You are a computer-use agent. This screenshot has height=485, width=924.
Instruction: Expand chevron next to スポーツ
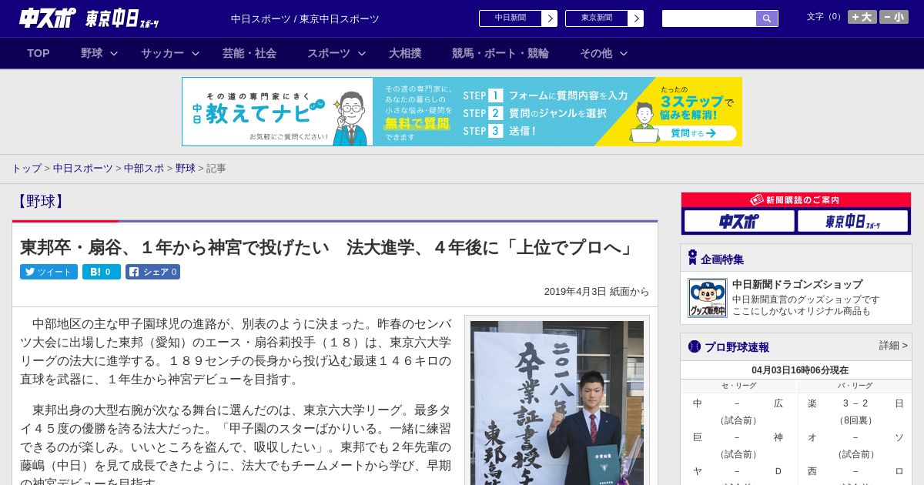pyautogui.click(x=362, y=53)
